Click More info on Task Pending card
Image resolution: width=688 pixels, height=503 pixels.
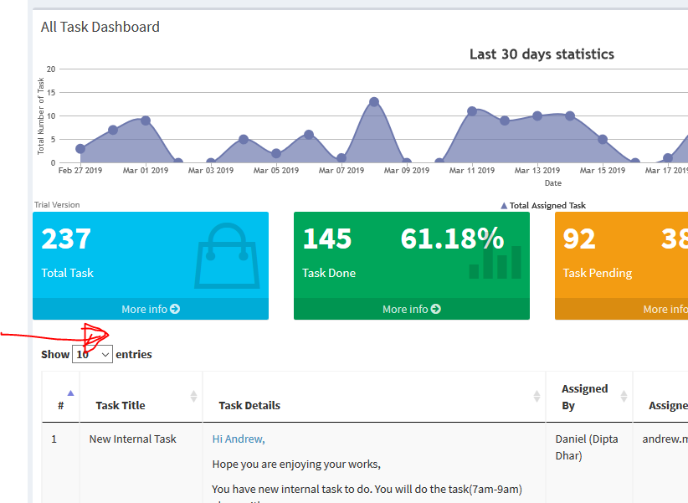coord(665,309)
